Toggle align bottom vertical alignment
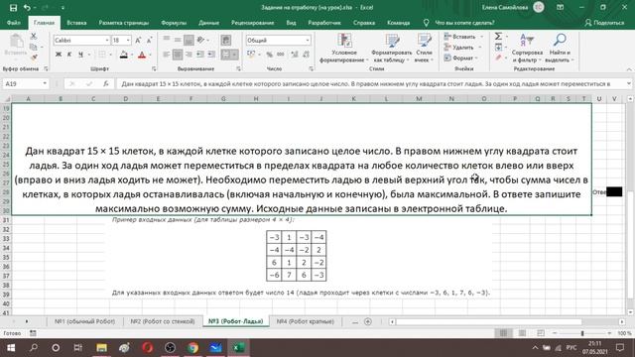635x357 pixels. (x=189, y=40)
